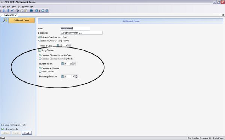225x140 pixels.
Task: Expand calculator dropdown arrow for Percentage Discount
Action: (65, 77)
